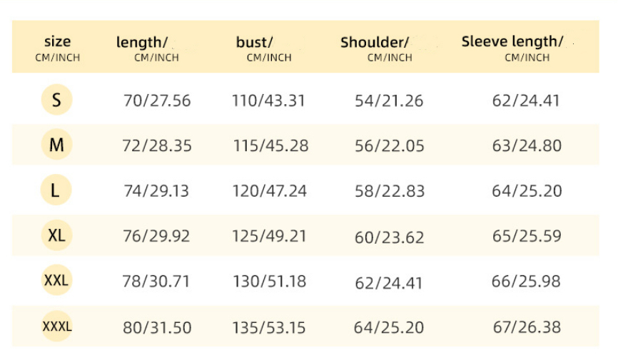Click the size column header
Screen dimensions: 618x355
(57, 47)
